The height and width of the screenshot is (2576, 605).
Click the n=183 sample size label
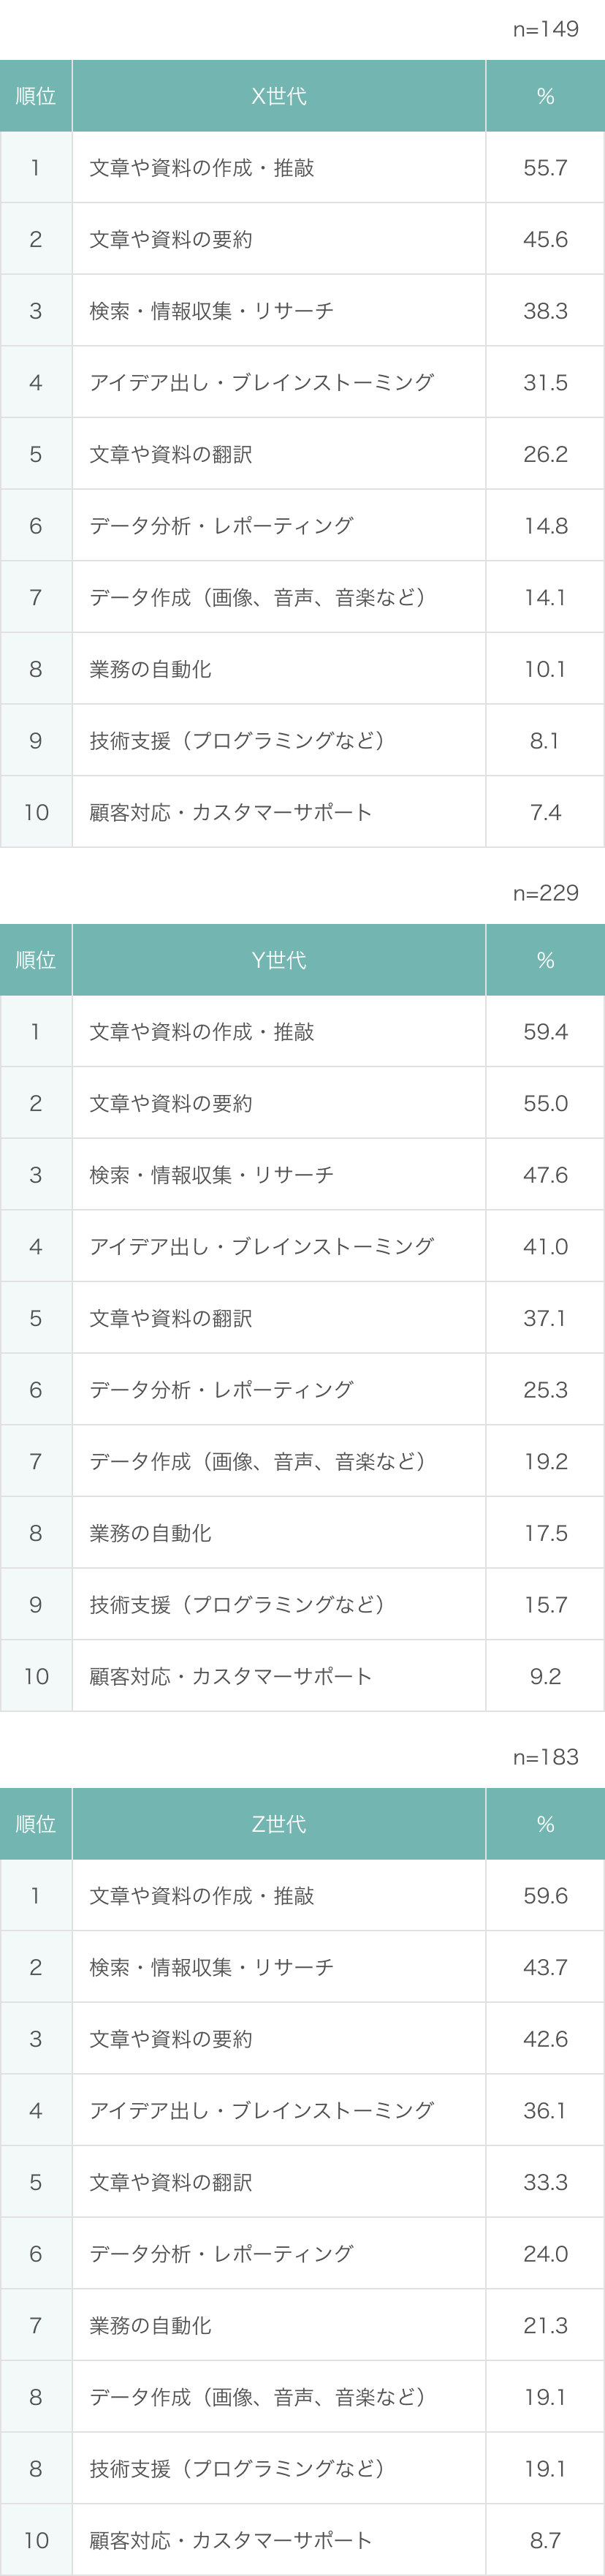tap(545, 1757)
